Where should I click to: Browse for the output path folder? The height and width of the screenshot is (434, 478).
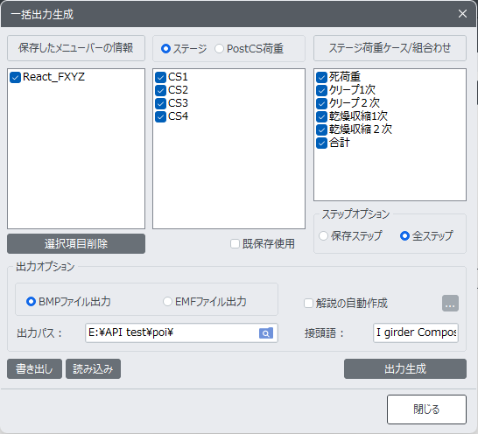(x=266, y=333)
